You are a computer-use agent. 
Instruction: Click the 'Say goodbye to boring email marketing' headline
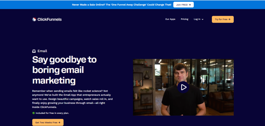pos(64,70)
